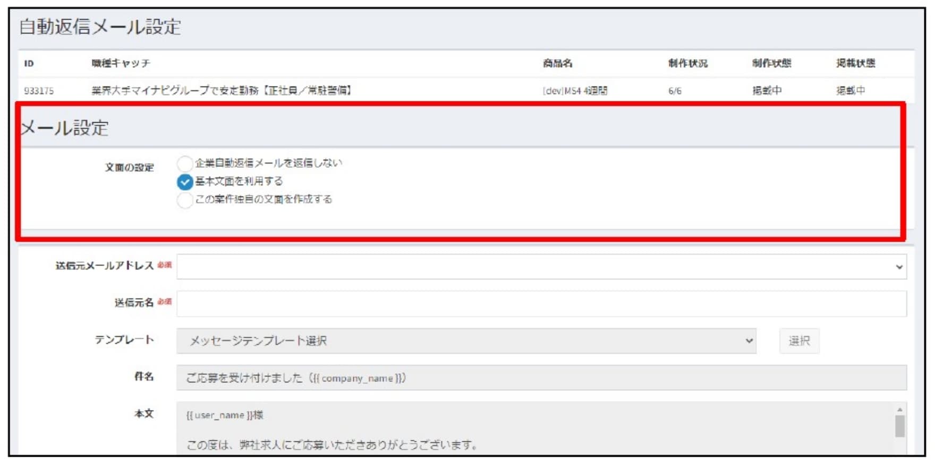Viewport: 935px width, 462px height.
Task: Expand the メッセージテンプレート選択 dropdown
Action: pyautogui.click(x=466, y=341)
